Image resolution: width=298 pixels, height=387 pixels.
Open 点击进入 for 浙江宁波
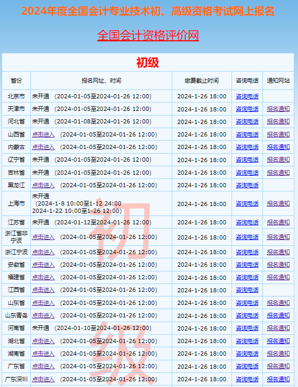pyautogui.click(x=43, y=252)
